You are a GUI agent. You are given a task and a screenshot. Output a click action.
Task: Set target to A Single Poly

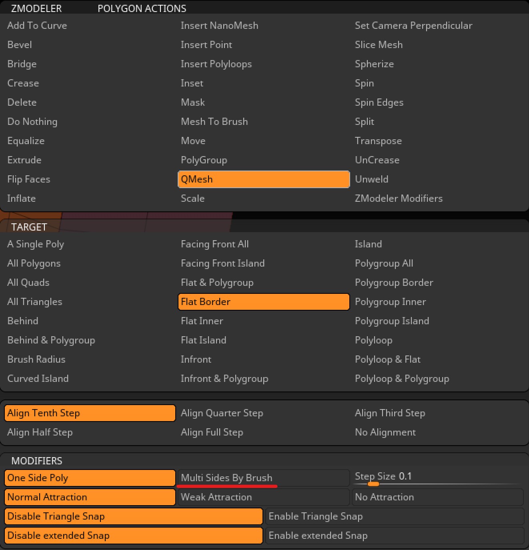pos(36,244)
